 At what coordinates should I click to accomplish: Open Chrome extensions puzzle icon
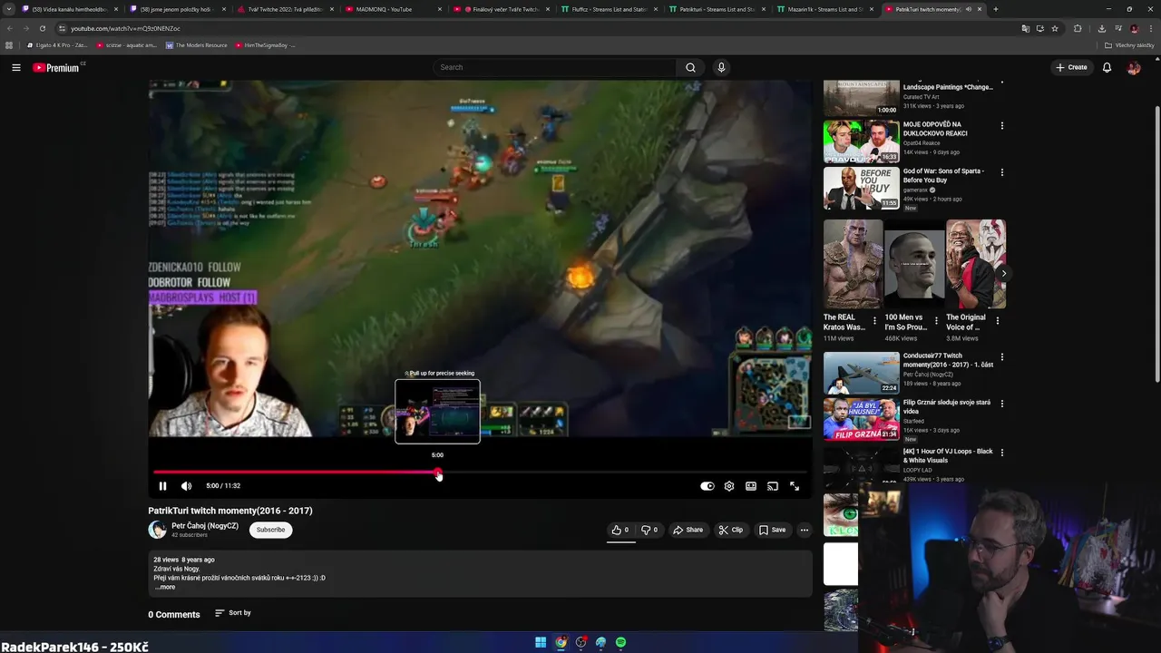click(x=1078, y=28)
